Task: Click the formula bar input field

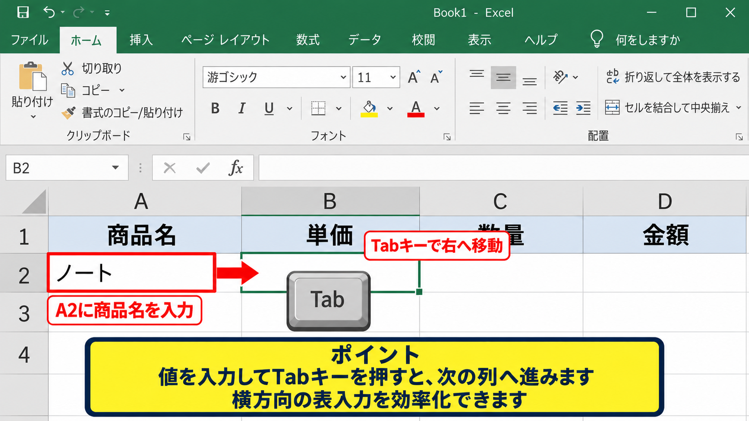Action: [504, 168]
